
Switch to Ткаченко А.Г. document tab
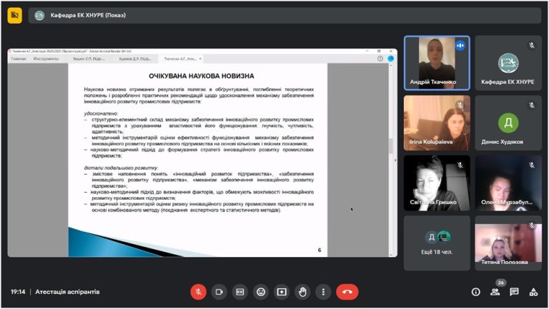tap(180, 59)
